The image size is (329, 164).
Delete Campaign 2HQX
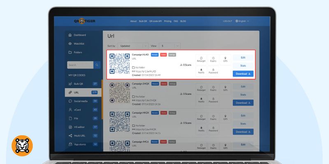point(164,84)
